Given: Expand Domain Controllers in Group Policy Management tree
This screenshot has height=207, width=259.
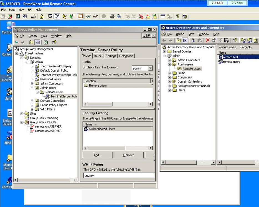Looking at the screenshot, I should [32, 101].
